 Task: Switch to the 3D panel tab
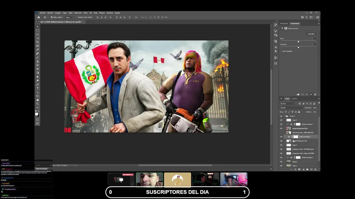[281, 98]
